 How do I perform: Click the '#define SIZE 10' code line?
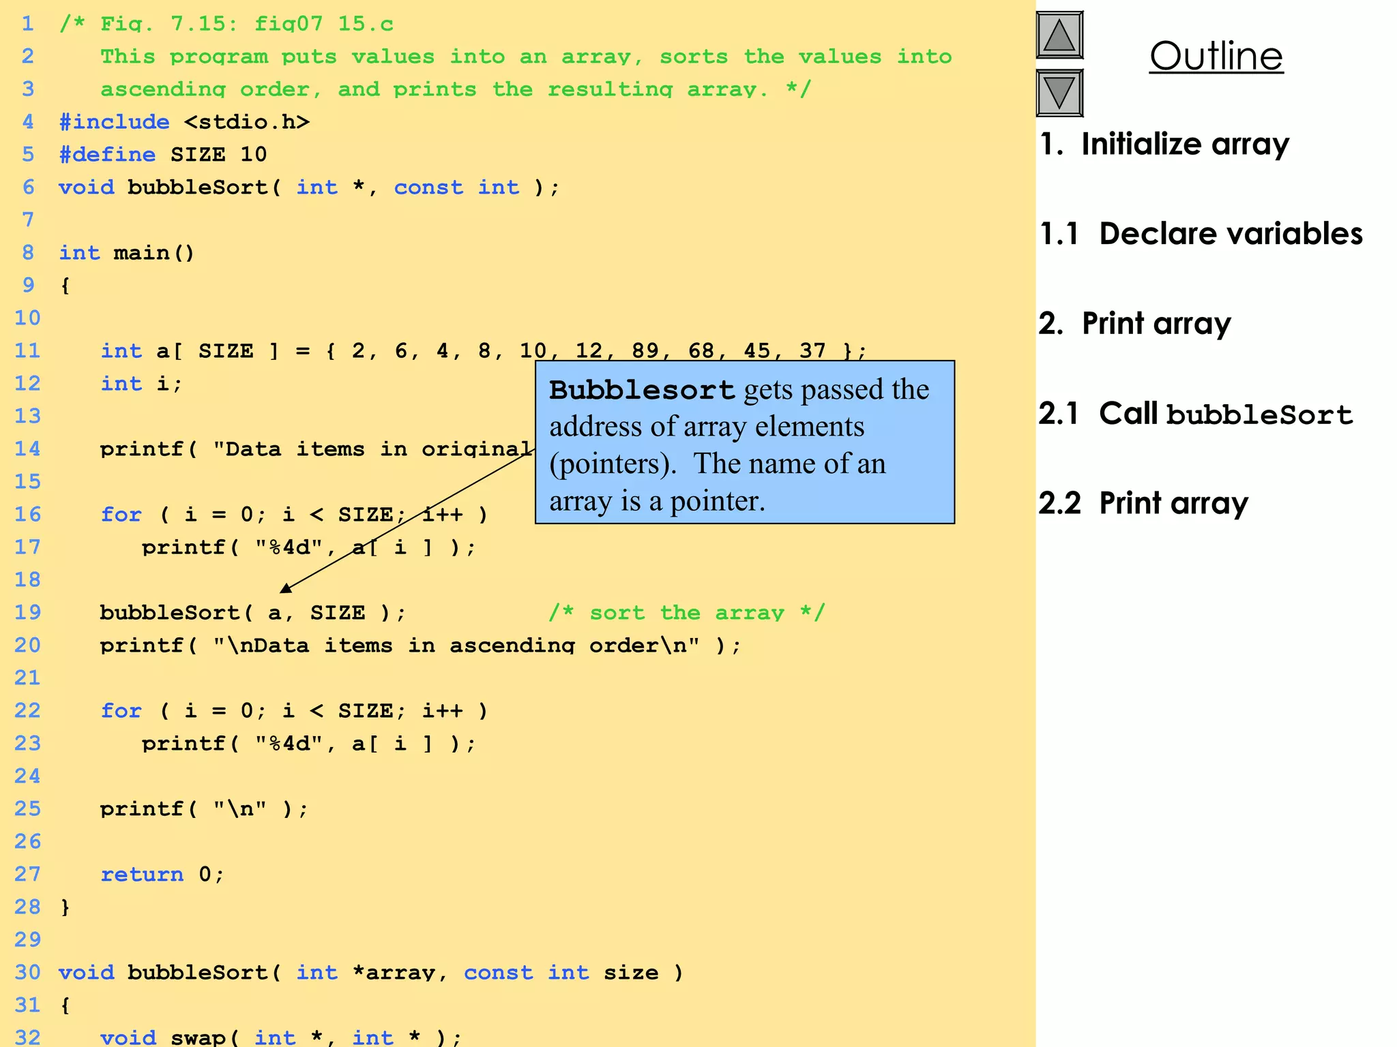pos(163,155)
